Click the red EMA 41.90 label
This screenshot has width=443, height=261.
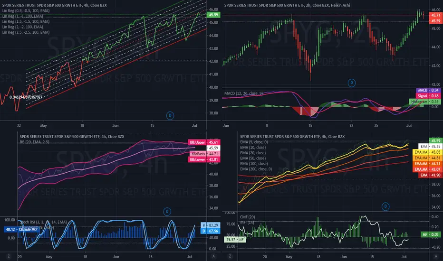click(x=430, y=175)
